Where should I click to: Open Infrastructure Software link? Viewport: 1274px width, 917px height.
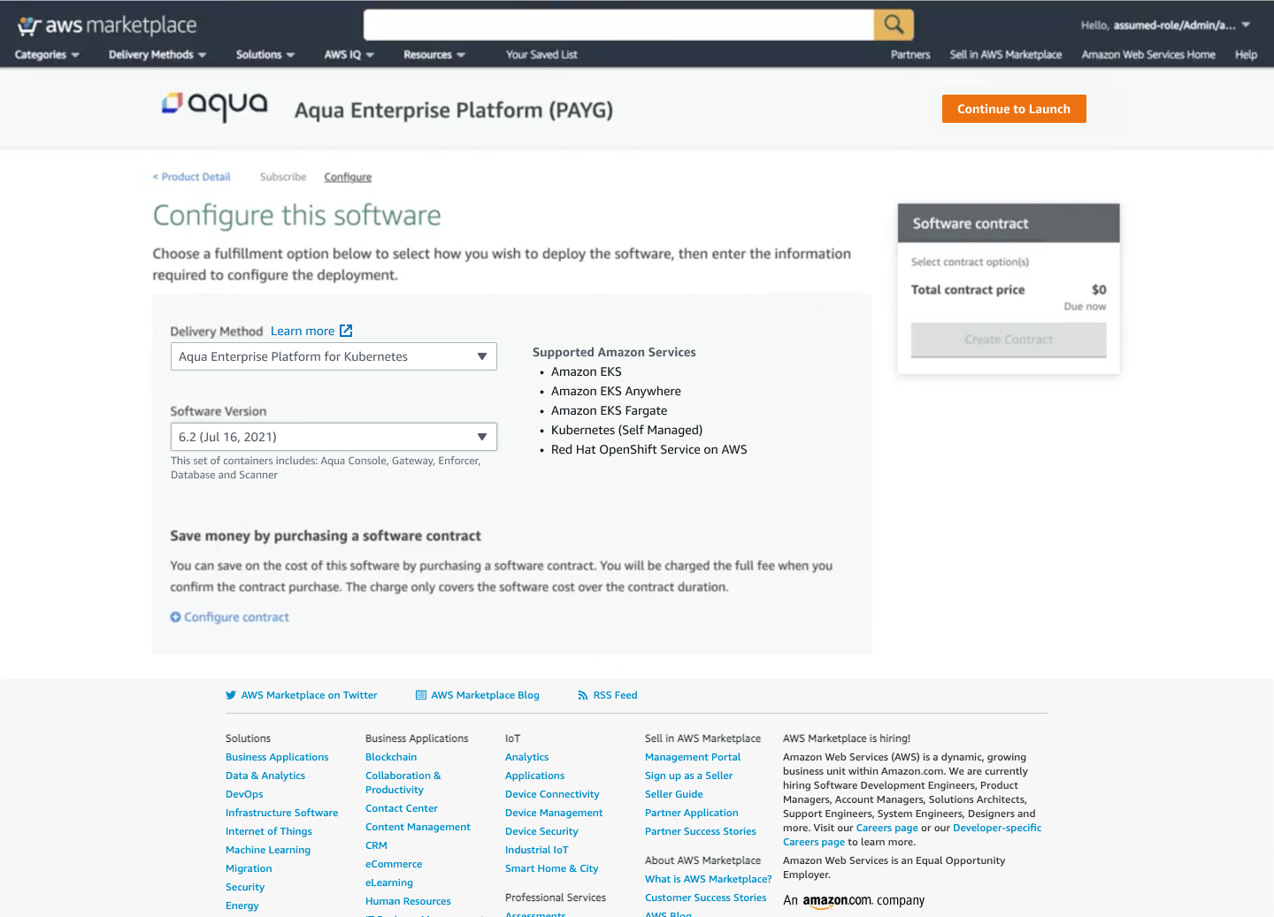click(x=281, y=813)
